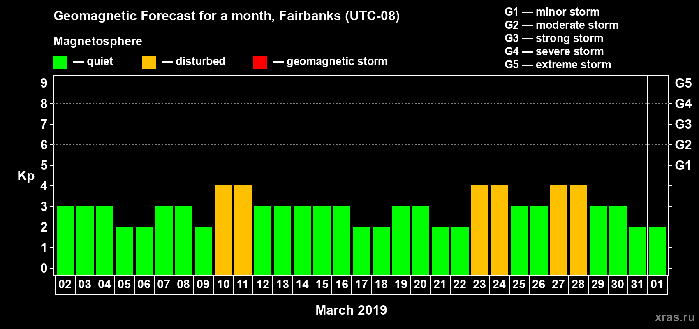
Task: Select the green bar for March 21
Action: [440, 250]
